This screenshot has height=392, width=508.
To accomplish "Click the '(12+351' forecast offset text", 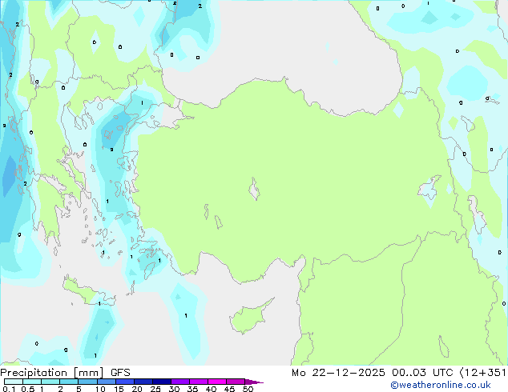I will pos(482,373).
